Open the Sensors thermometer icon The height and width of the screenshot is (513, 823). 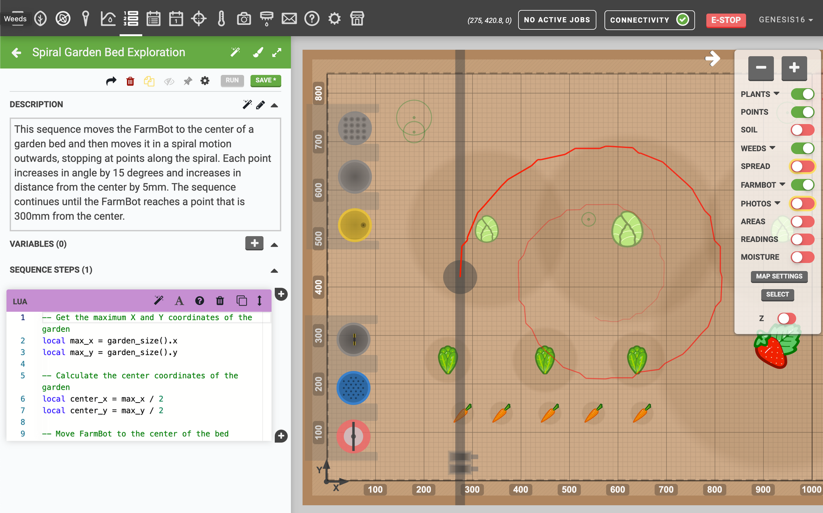pos(221,19)
